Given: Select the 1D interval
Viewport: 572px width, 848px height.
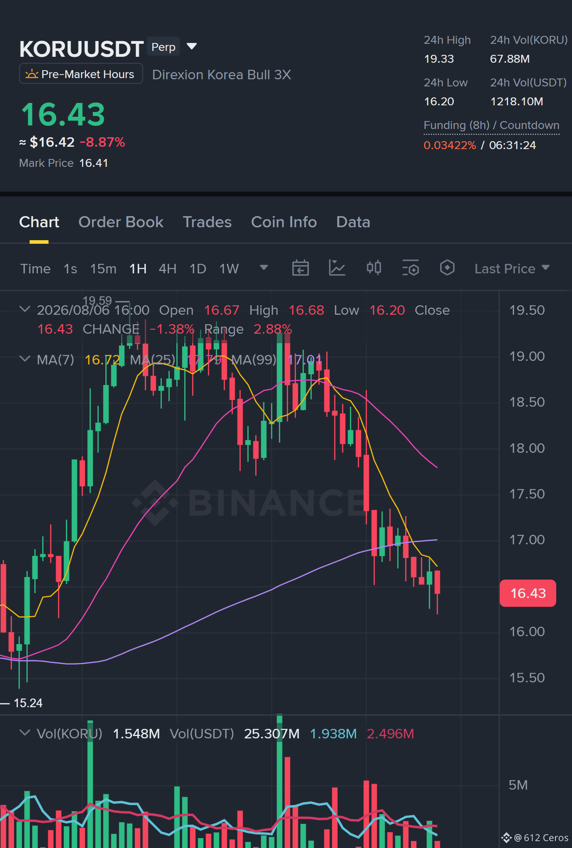Looking at the screenshot, I should tap(198, 269).
